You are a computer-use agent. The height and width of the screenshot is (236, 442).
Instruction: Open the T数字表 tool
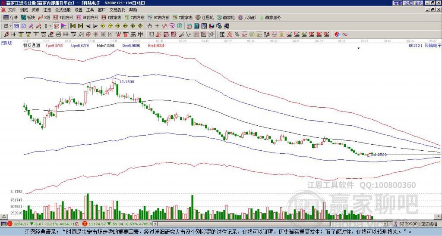point(183,17)
